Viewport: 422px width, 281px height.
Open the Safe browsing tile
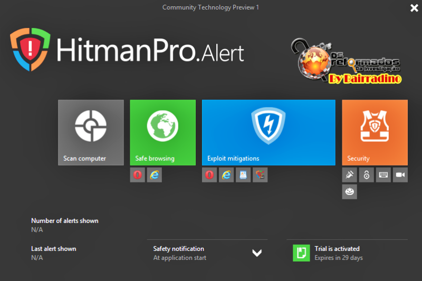click(x=162, y=132)
